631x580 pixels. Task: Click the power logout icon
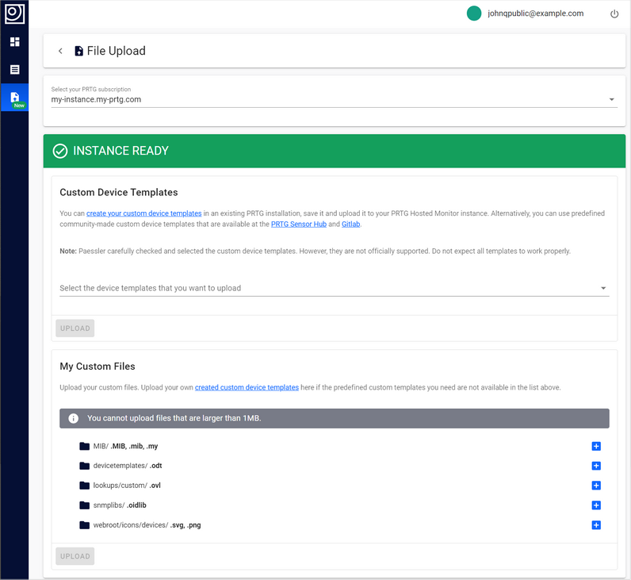click(614, 14)
